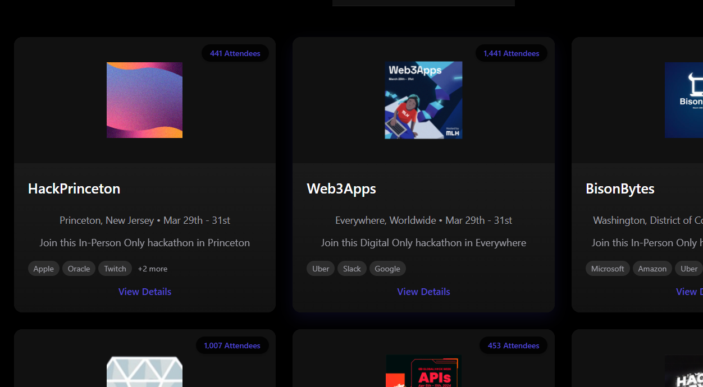This screenshot has height=387, width=703.
Task: Click the In-Person Only hackathon in Princeton text
Action: tap(145, 243)
